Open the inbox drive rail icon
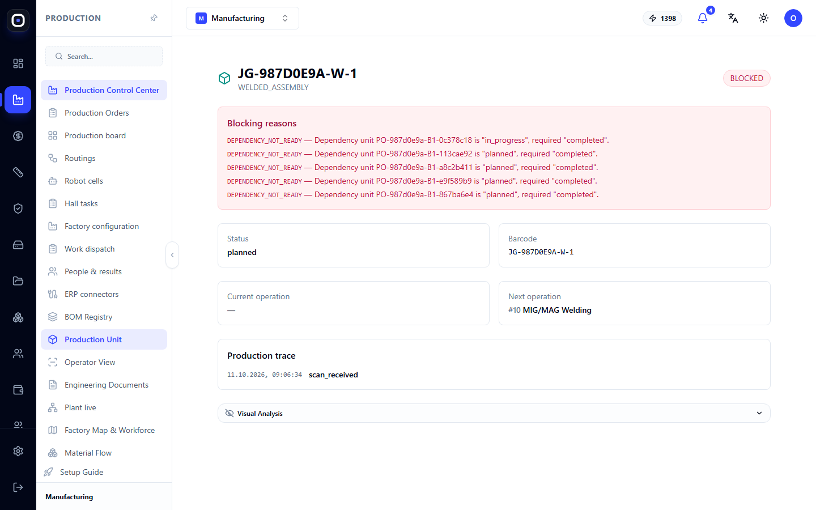The image size is (816, 510). (x=18, y=245)
